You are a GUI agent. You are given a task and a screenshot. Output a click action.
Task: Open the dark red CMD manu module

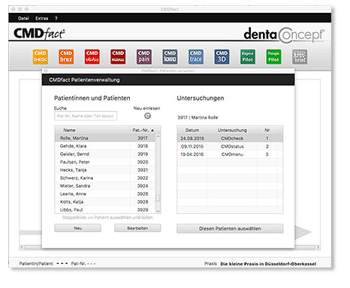[118, 57]
